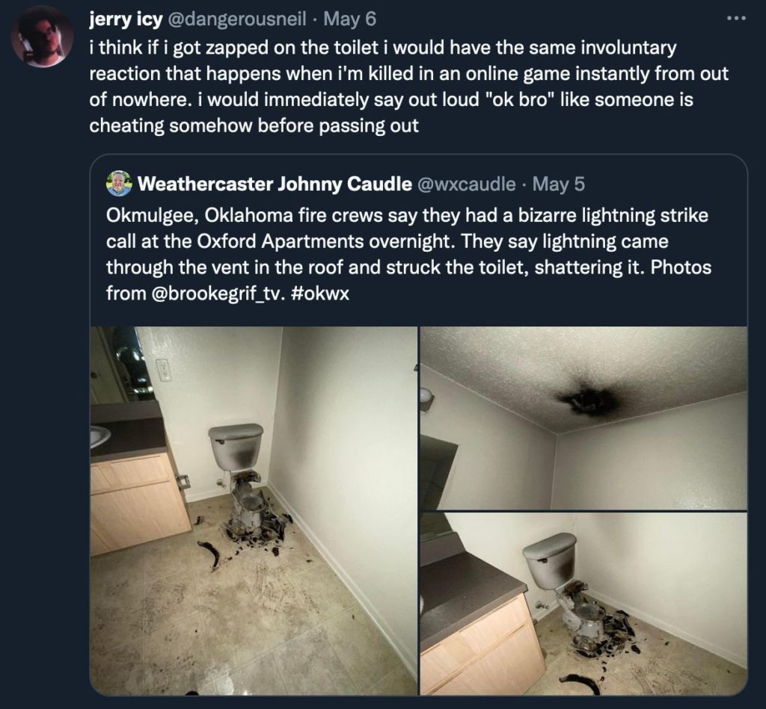Image resolution: width=766 pixels, height=709 pixels.
Task: Visit the @dangerousneil handle
Action: pos(237,19)
